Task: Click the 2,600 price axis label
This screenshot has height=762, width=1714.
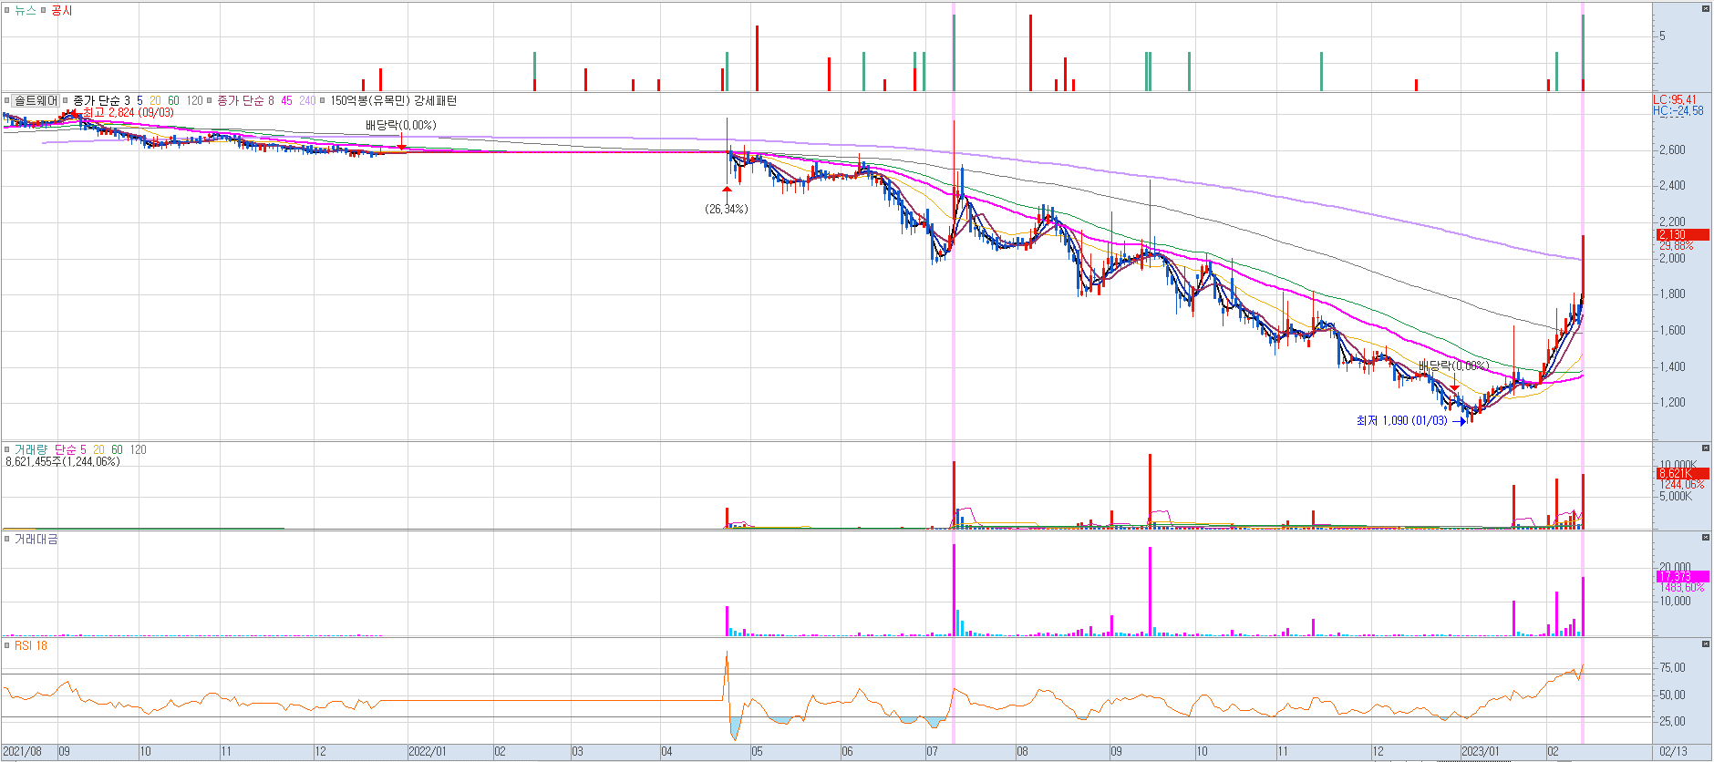Action: coord(1672,149)
